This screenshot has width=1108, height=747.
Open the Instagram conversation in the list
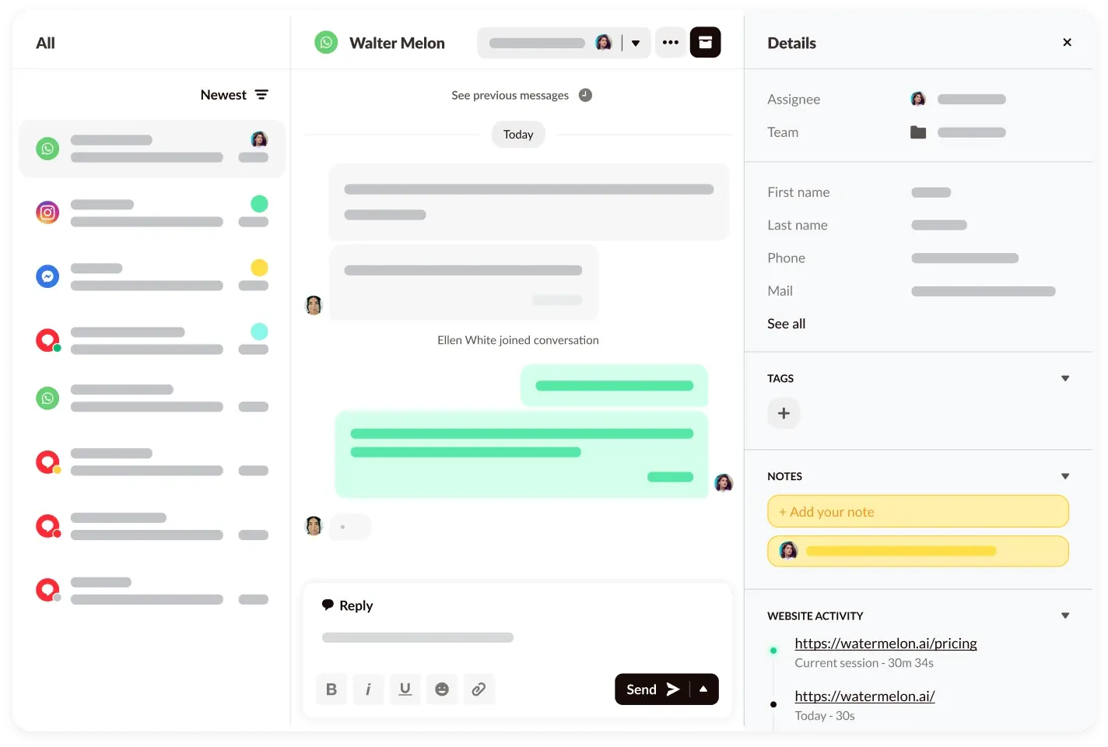tap(47, 212)
